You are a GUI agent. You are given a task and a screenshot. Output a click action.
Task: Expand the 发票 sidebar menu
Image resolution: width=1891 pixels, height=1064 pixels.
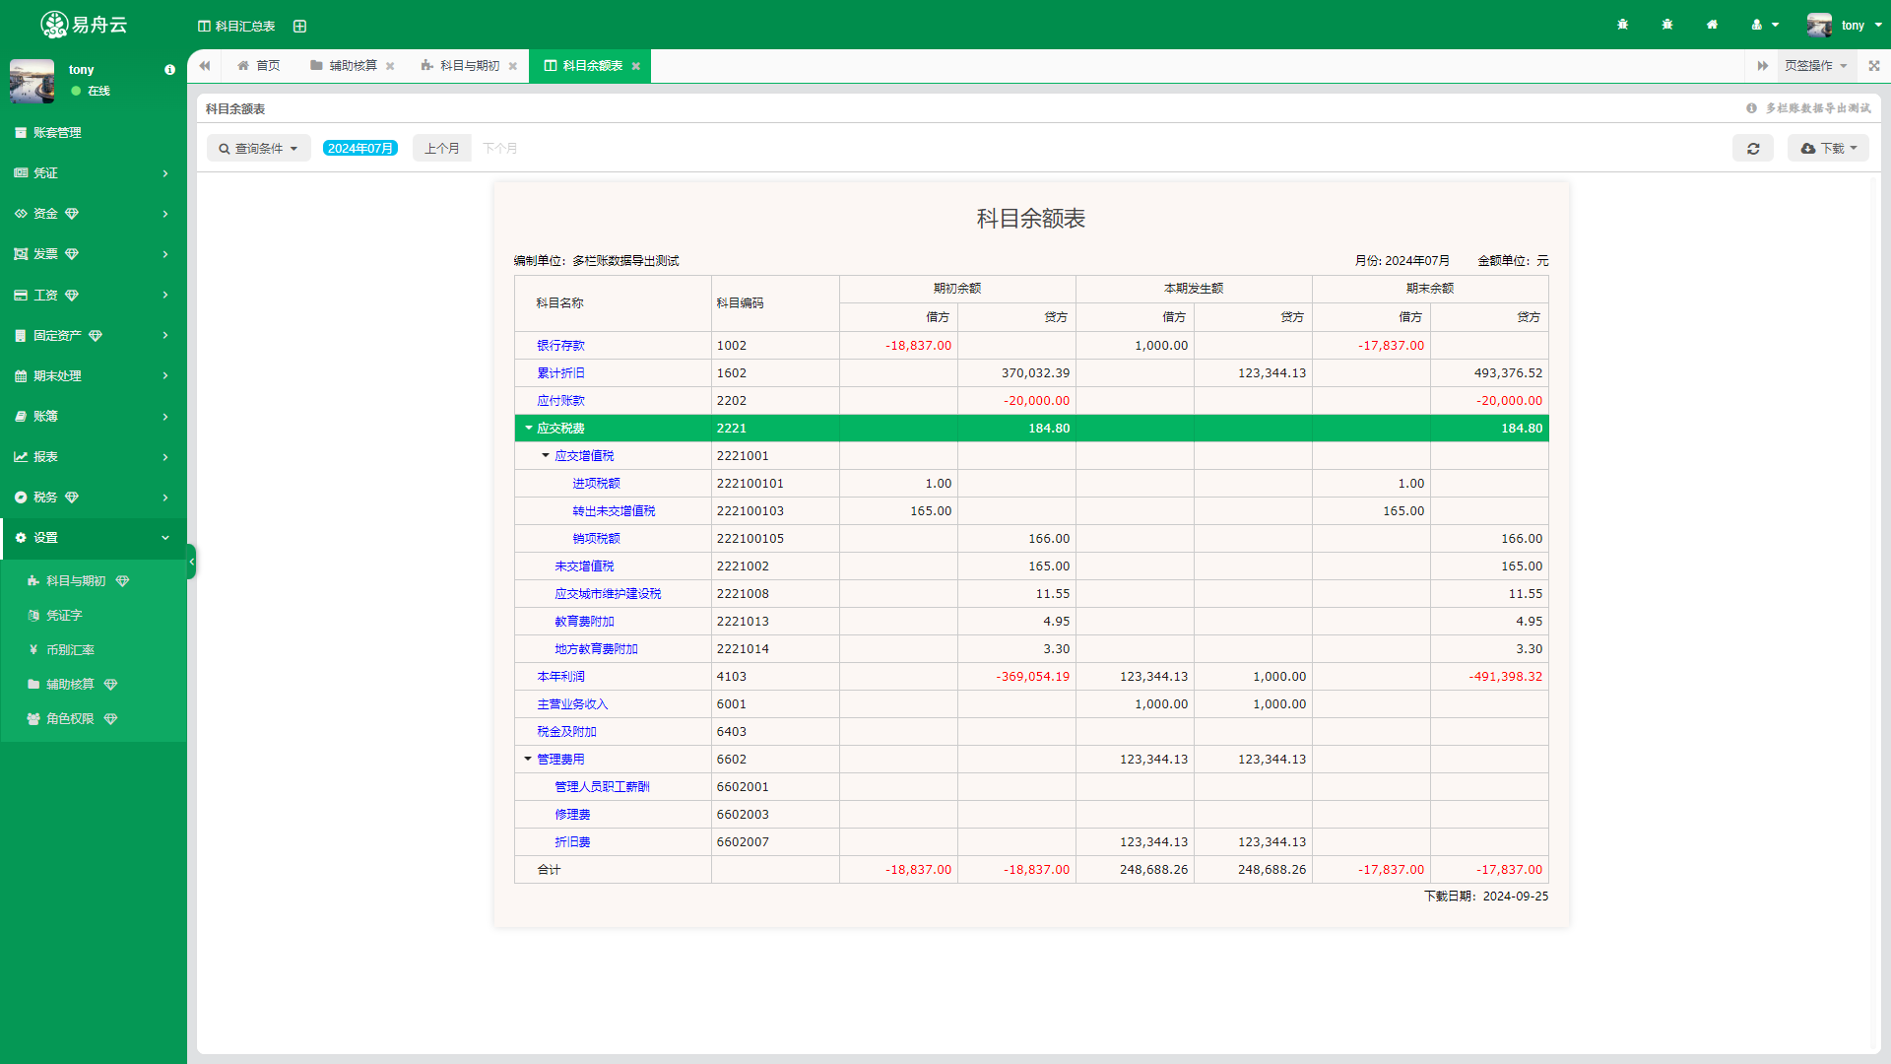(94, 253)
